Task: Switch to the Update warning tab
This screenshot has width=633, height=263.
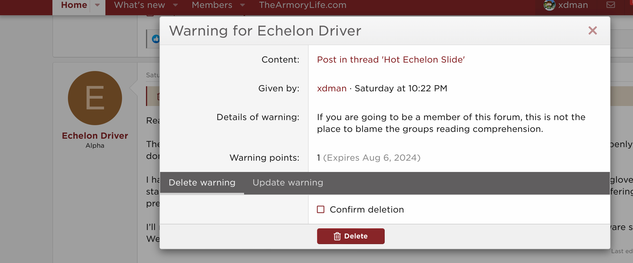Action: [288, 183]
